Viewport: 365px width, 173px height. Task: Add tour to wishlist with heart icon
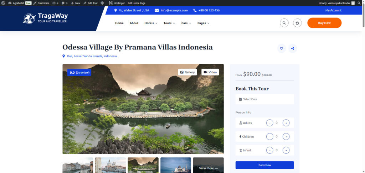(x=282, y=48)
